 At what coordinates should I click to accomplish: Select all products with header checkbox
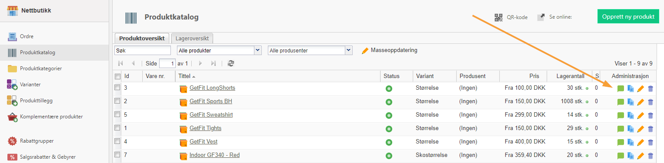click(117, 76)
